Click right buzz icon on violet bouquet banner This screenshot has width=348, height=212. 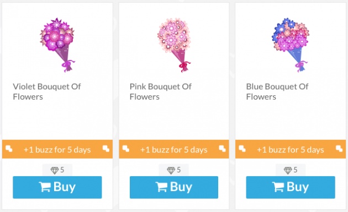pos(106,149)
